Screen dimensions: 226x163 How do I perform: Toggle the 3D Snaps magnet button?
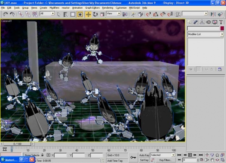(x=148, y=14)
